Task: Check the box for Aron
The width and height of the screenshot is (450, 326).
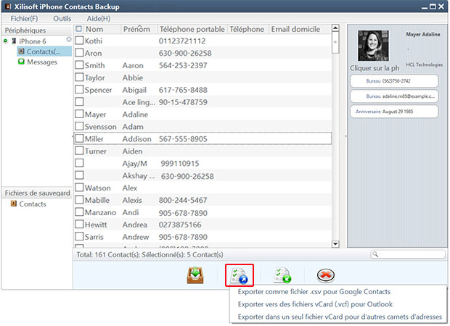Action: click(x=79, y=53)
